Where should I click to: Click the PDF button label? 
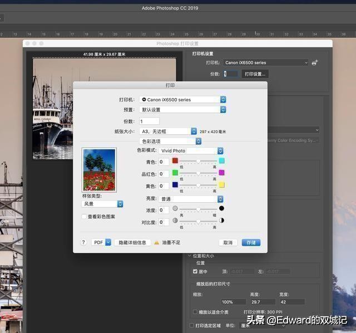coord(98,243)
